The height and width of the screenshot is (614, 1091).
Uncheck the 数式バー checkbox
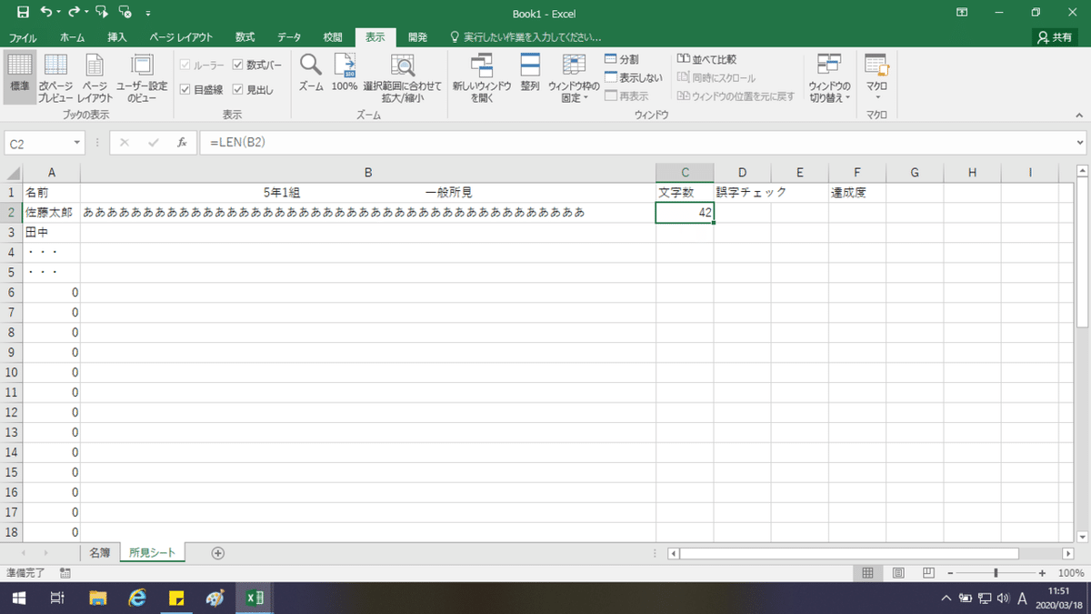coord(238,65)
